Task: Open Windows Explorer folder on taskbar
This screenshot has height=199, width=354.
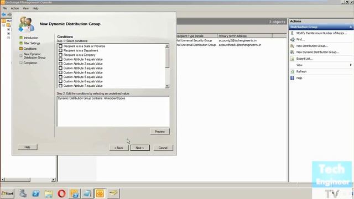Action: [x=49, y=193]
